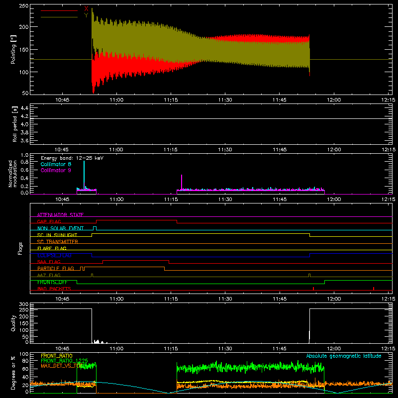Click the '12:00' label under the Flags plot
Screen dimensions: 398x398
tap(334, 299)
